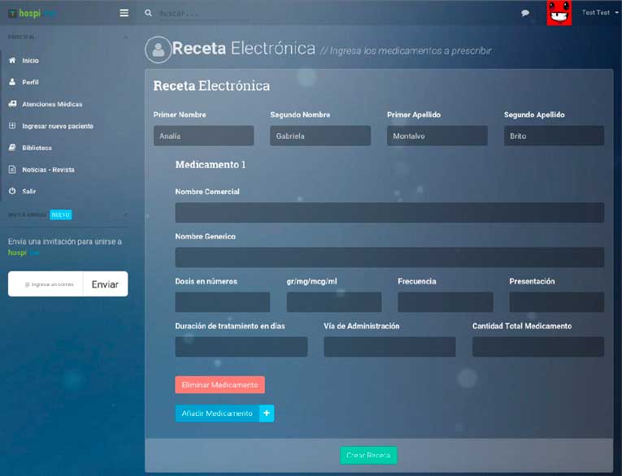Open the chat messages icon
The height and width of the screenshot is (476, 622).
point(525,13)
